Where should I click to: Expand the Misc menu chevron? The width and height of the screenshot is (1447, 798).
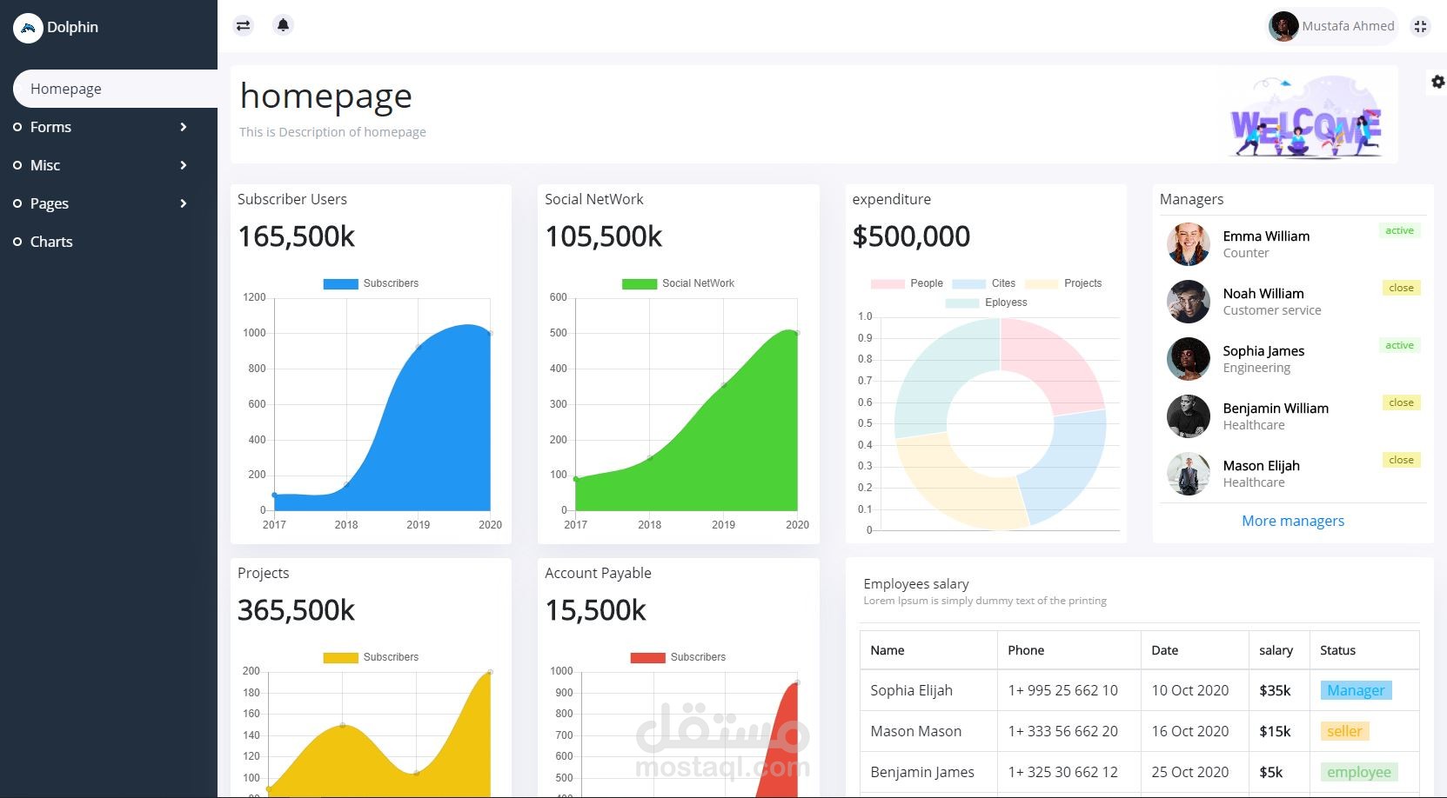point(183,165)
